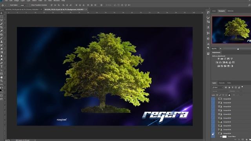Image resolution: width=251 pixels, height=141 pixels.
Task: Change the screen mode from the toolbox
Action: 2,99
